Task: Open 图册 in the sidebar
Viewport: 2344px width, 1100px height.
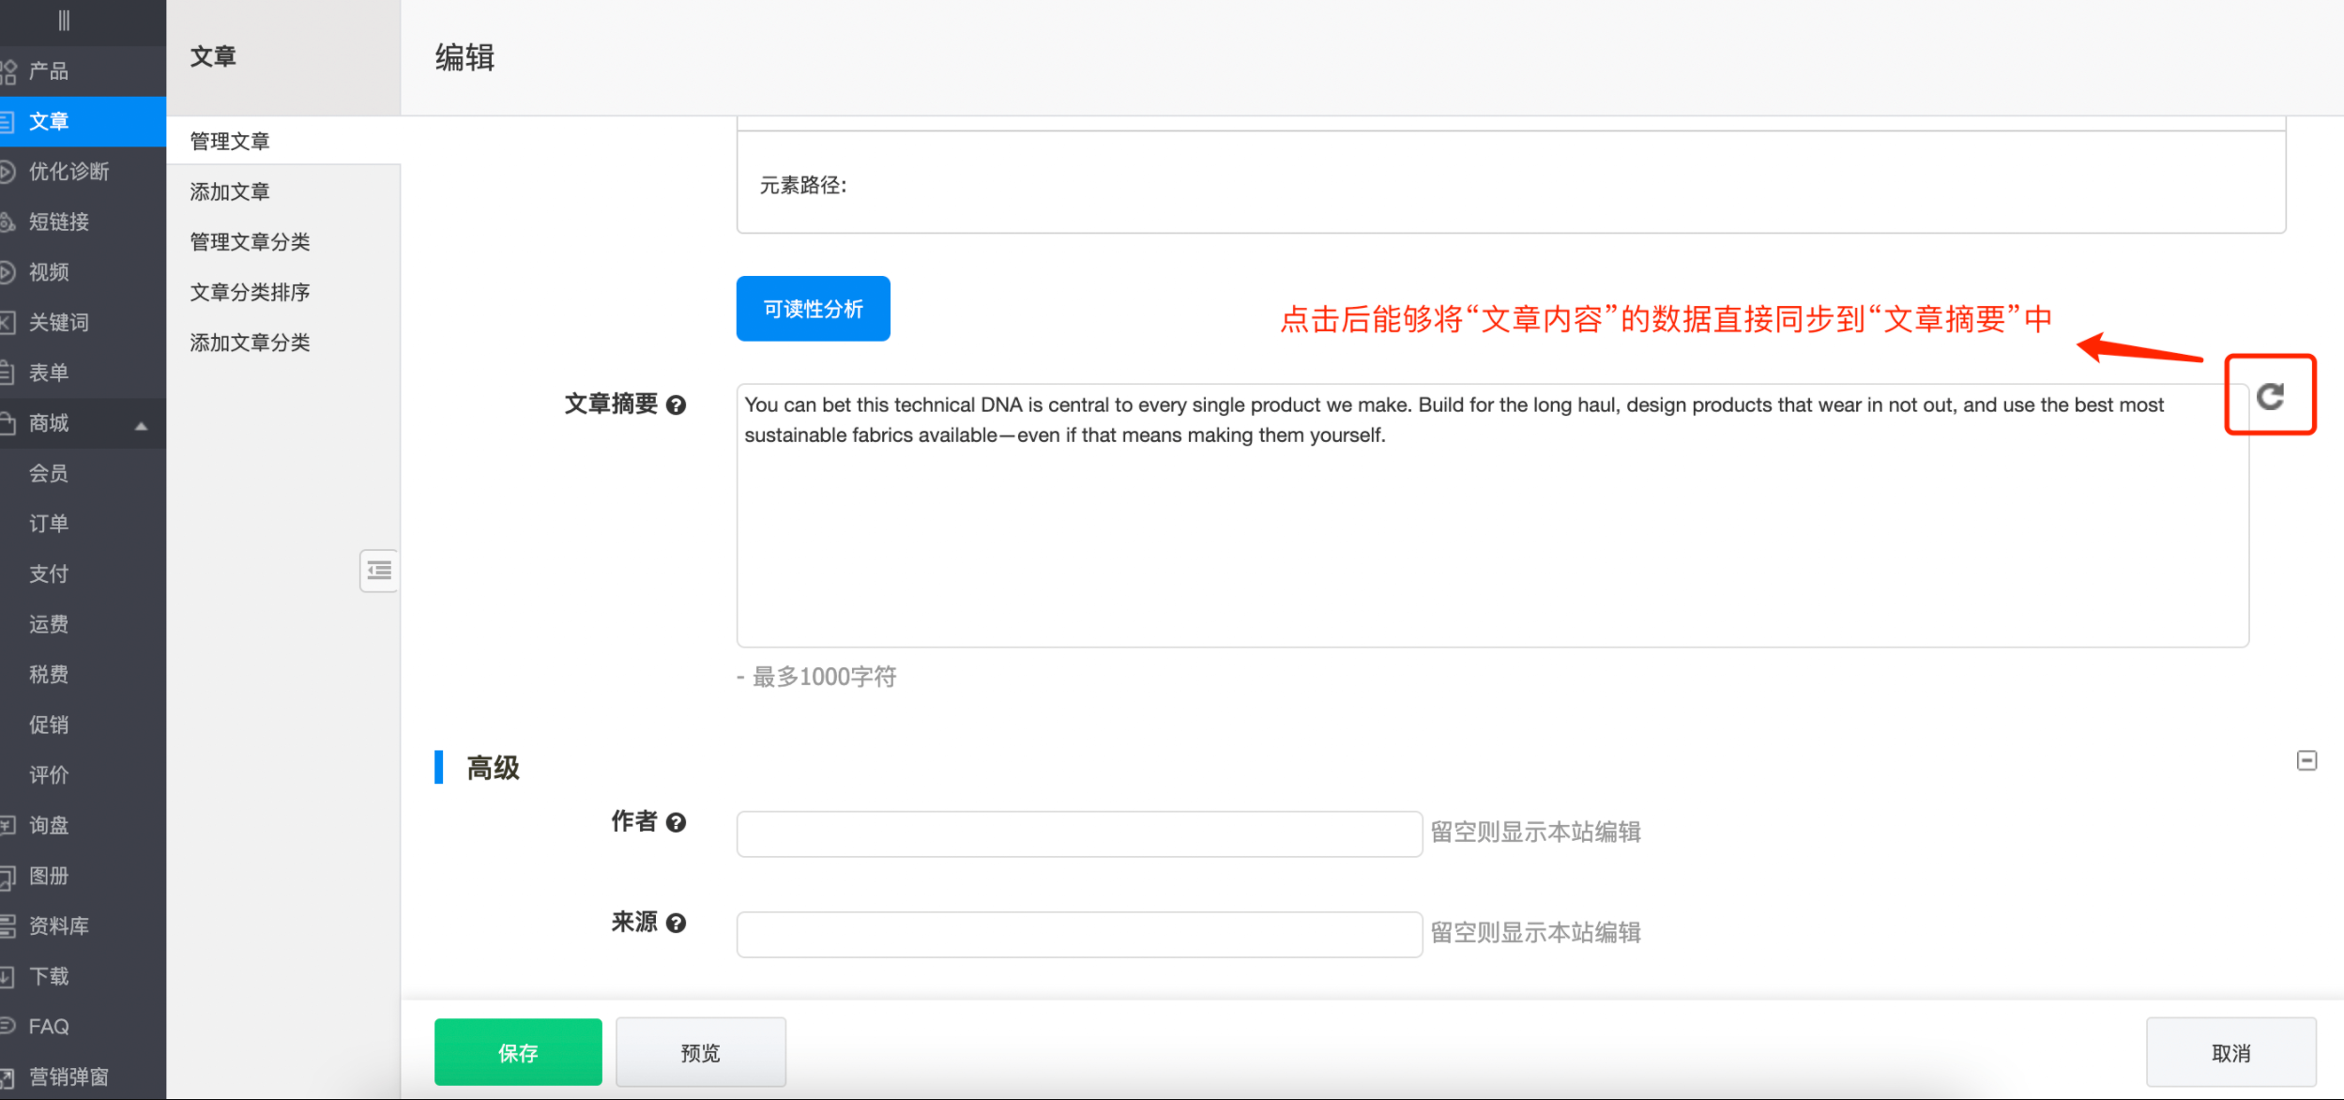Action: coord(49,875)
